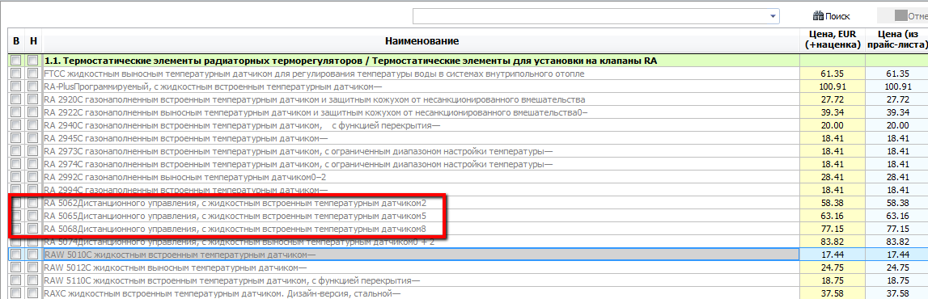Toggle the В checkbox in the RA 2973 row
The image size is (928, 299).
[x=16, y=151]
